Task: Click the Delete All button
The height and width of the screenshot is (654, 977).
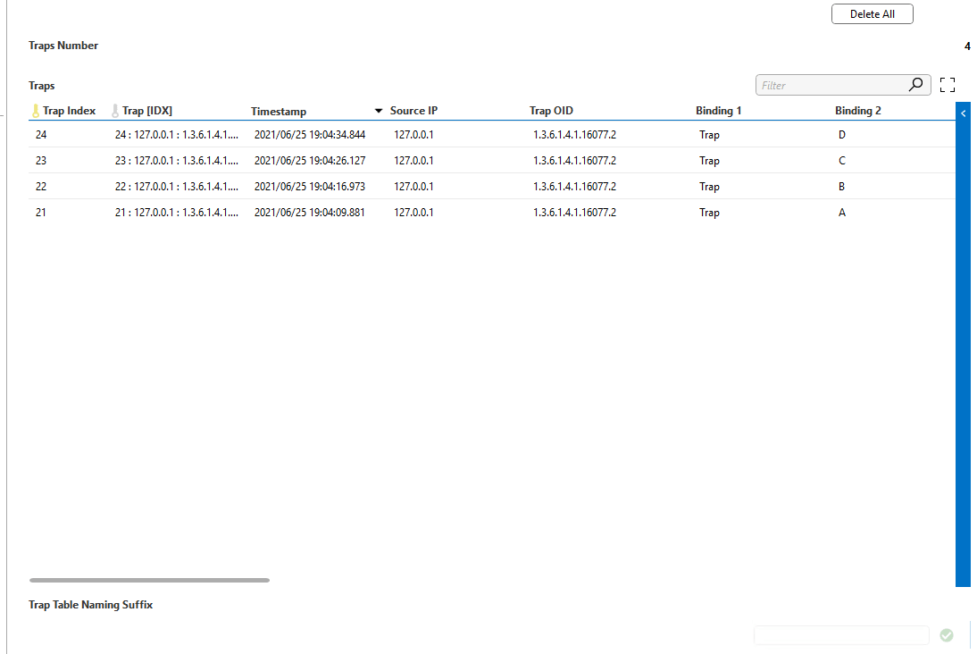Action: pyautogui.click(x=872, y=13)
